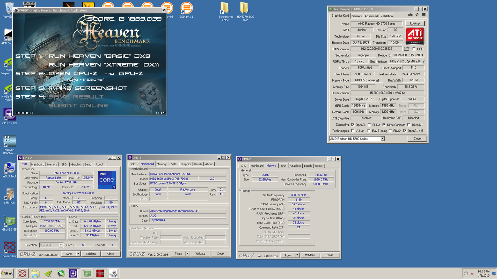
Task: Toggle the Ray Tracing checkbox
Action: [369, 131]
